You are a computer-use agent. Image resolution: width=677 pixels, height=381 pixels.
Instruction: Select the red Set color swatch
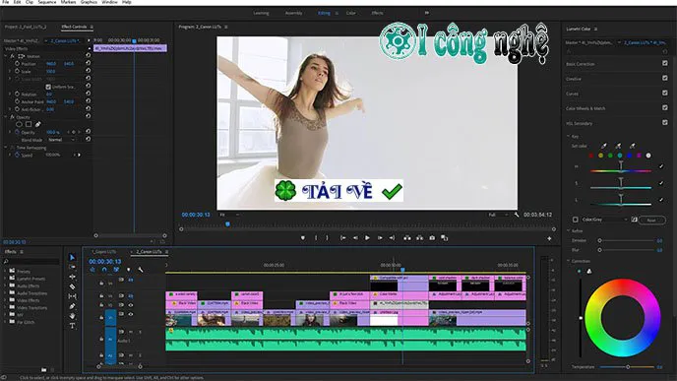point(591,156)
